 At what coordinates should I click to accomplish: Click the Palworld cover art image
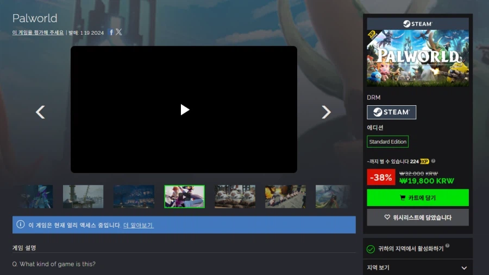click(x=418, y=58)
